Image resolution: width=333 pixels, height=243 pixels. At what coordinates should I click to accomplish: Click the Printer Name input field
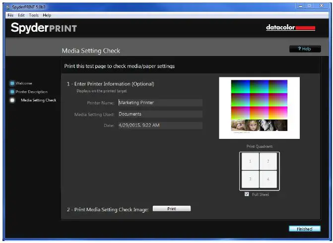(160, 103)
